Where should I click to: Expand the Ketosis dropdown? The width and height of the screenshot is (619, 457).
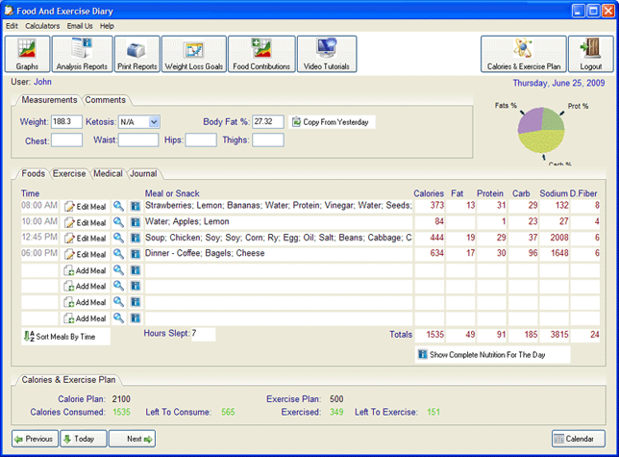click(x=154, y=122)
